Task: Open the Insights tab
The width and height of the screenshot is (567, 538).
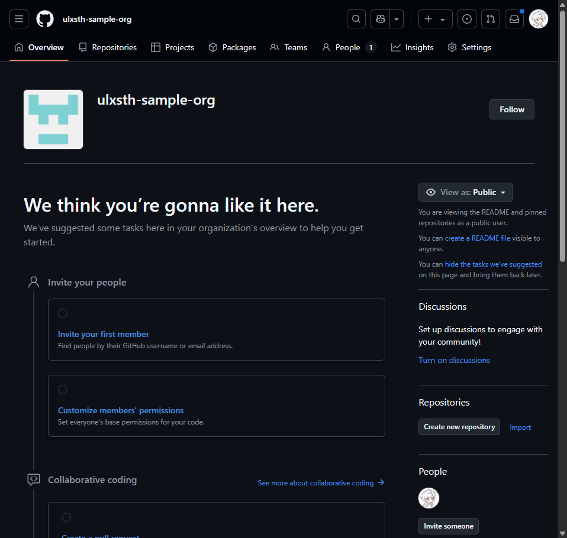Action: tap(413, 47)
